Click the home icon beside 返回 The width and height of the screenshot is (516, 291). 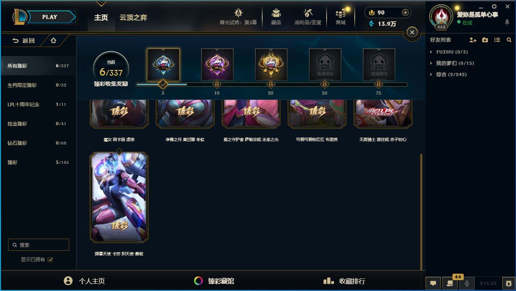point(53,40)
